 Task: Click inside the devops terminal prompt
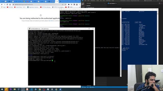pyautogui.click(x=52, y=60)
